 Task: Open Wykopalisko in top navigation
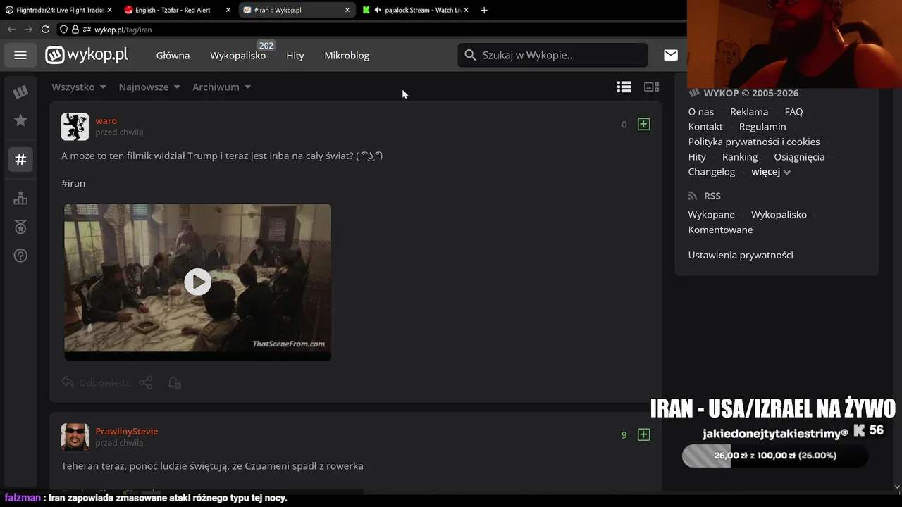(237, 55)
